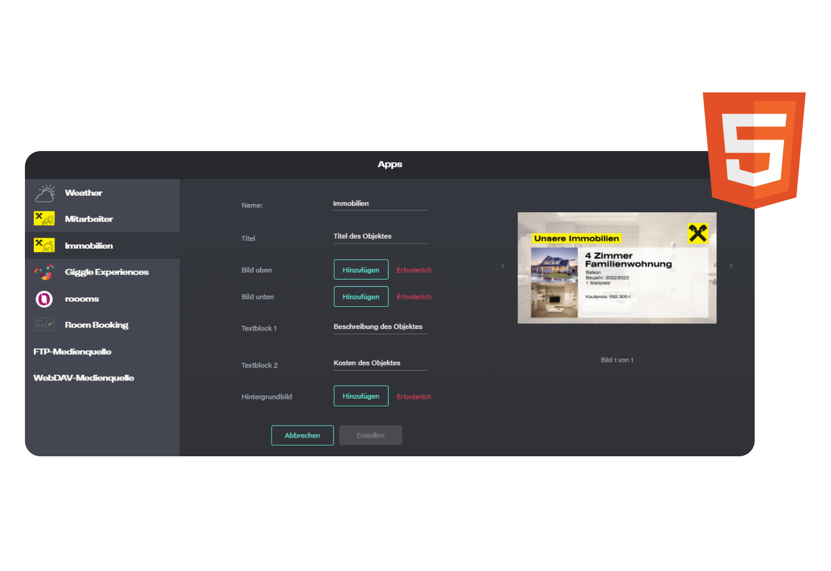Go to previous preview image arrow
831x571 pixels.
pos(503,266)
